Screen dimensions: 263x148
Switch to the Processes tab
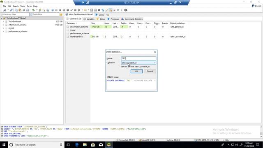click(x=113, y=19)
